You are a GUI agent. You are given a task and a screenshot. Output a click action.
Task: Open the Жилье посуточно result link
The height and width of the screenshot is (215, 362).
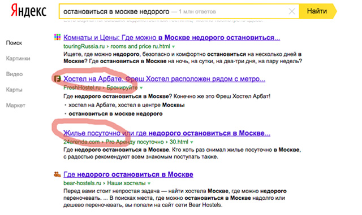coord(167,133)
